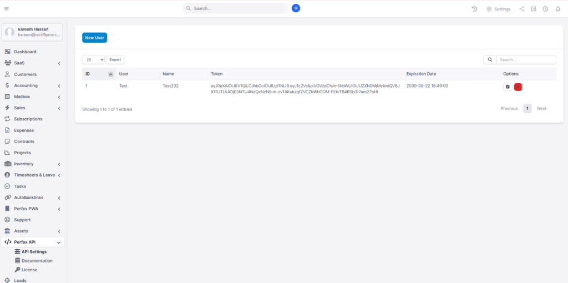Toggle ID column sort order arrow
Viewport: 568px width, 283px height.
tap(110, 74)
